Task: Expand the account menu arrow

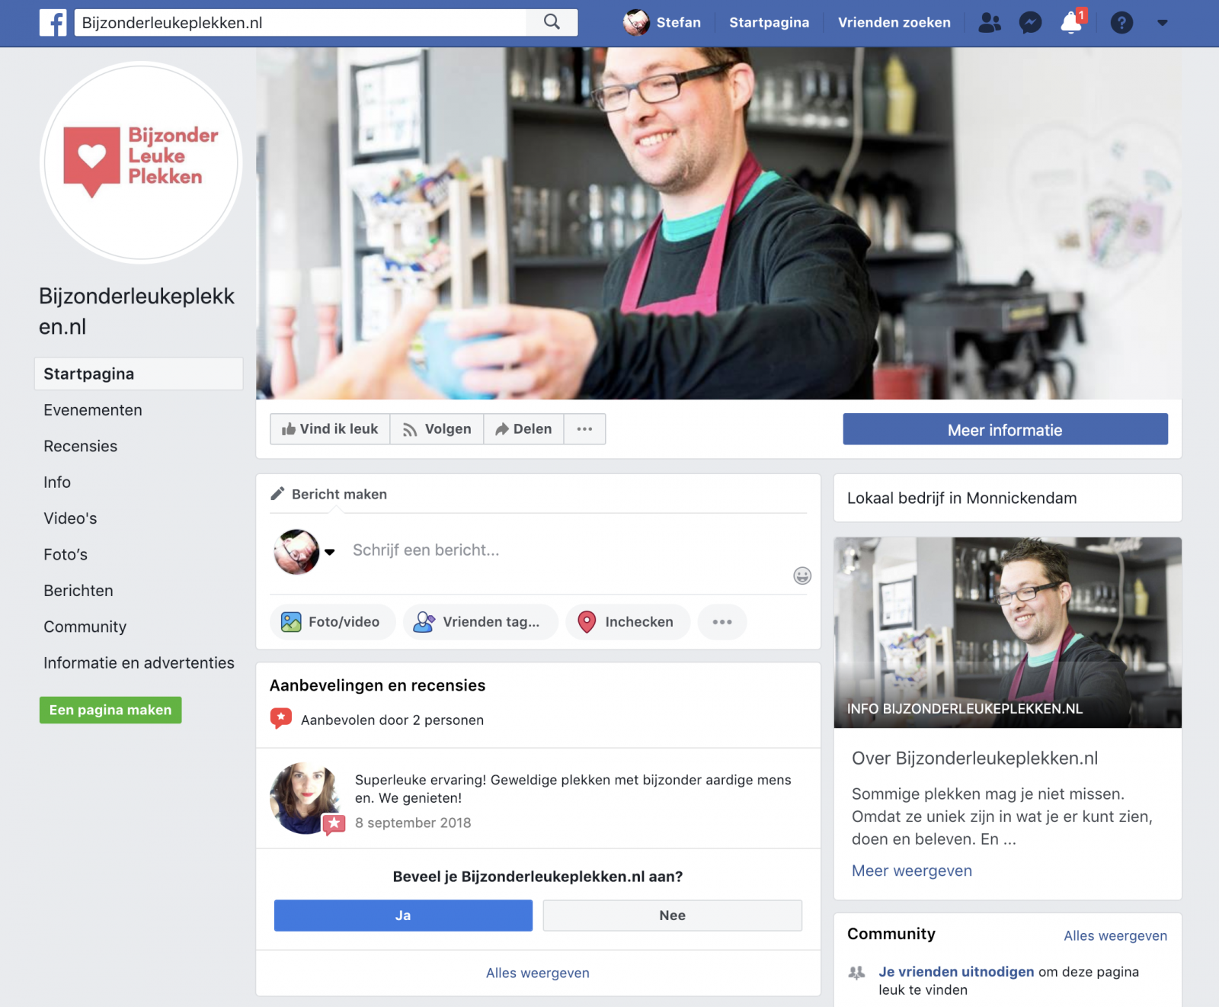Action: point(1162,23)
